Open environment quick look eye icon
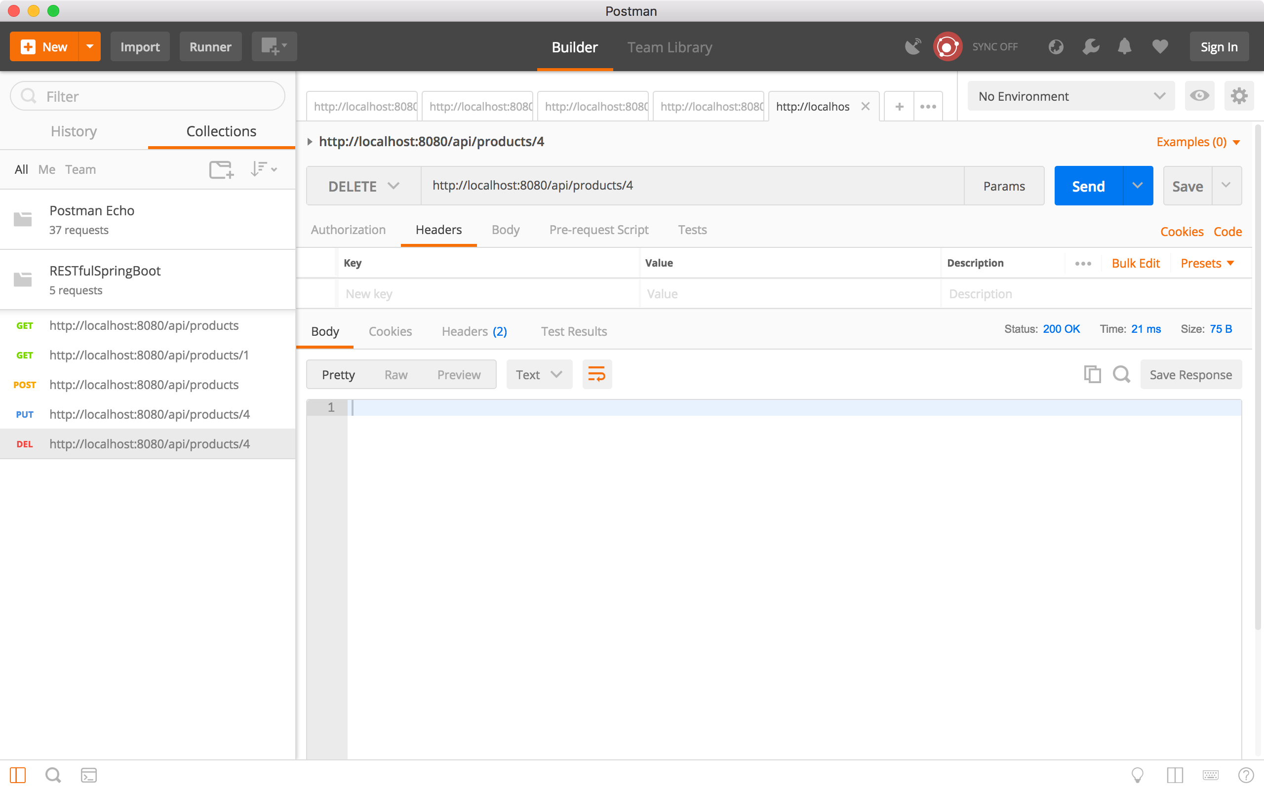The height and width of the screenshot is (790, 1264). click(1199, 96)
